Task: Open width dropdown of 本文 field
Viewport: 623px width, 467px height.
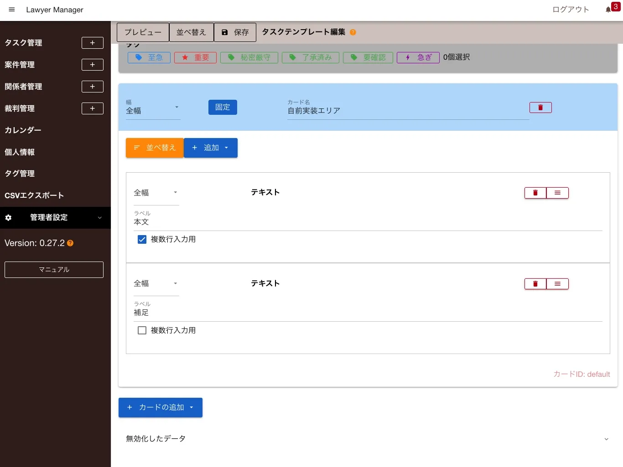Action: [156, 193]
